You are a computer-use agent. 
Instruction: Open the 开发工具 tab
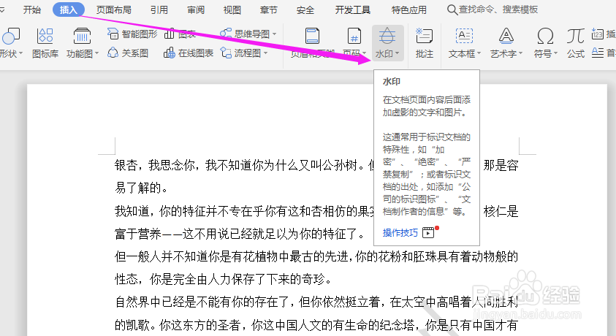pyautogui.click(x=353, y=9)
